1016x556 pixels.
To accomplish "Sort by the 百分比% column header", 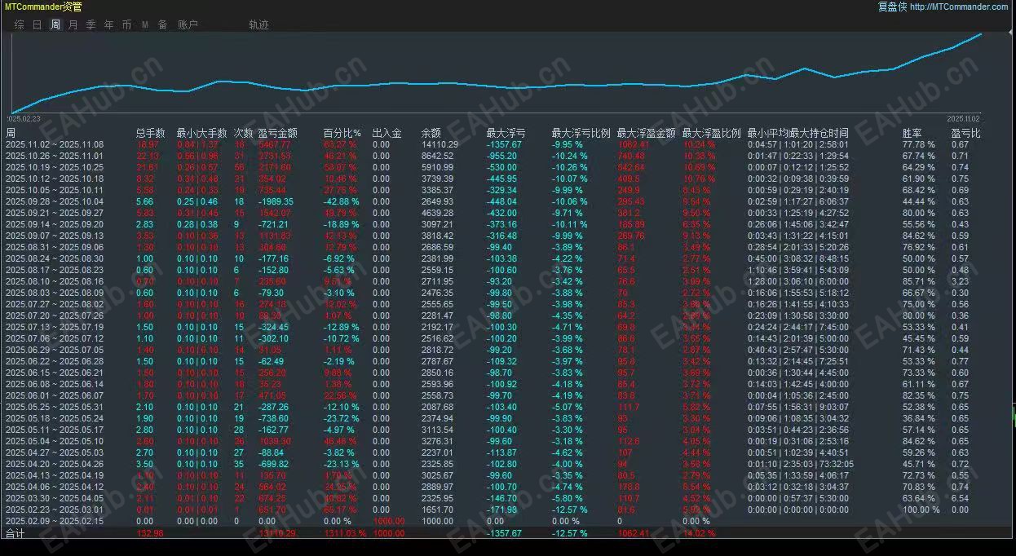I will coord(342,133).
